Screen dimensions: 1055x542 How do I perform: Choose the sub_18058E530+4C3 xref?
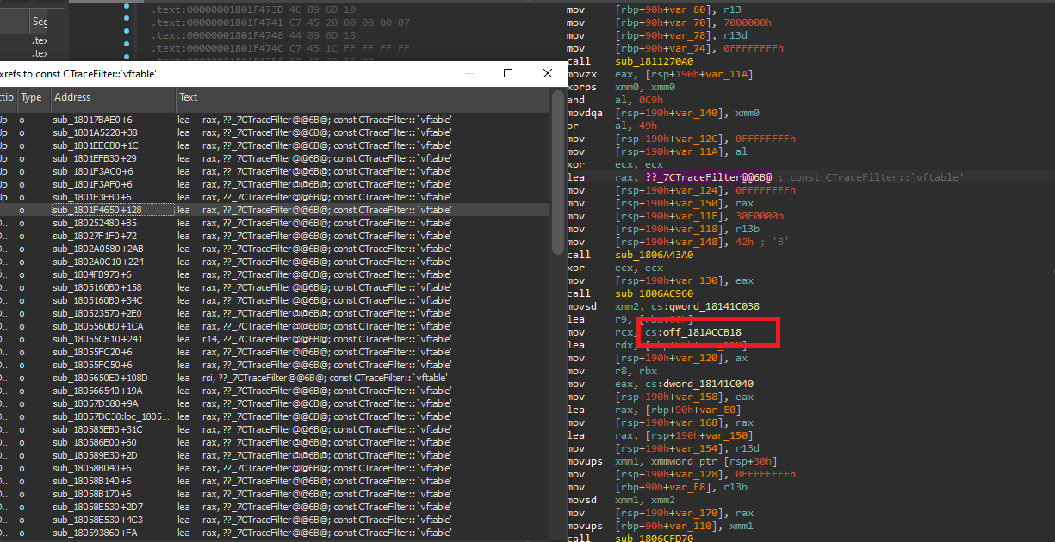tap(275, 520)
